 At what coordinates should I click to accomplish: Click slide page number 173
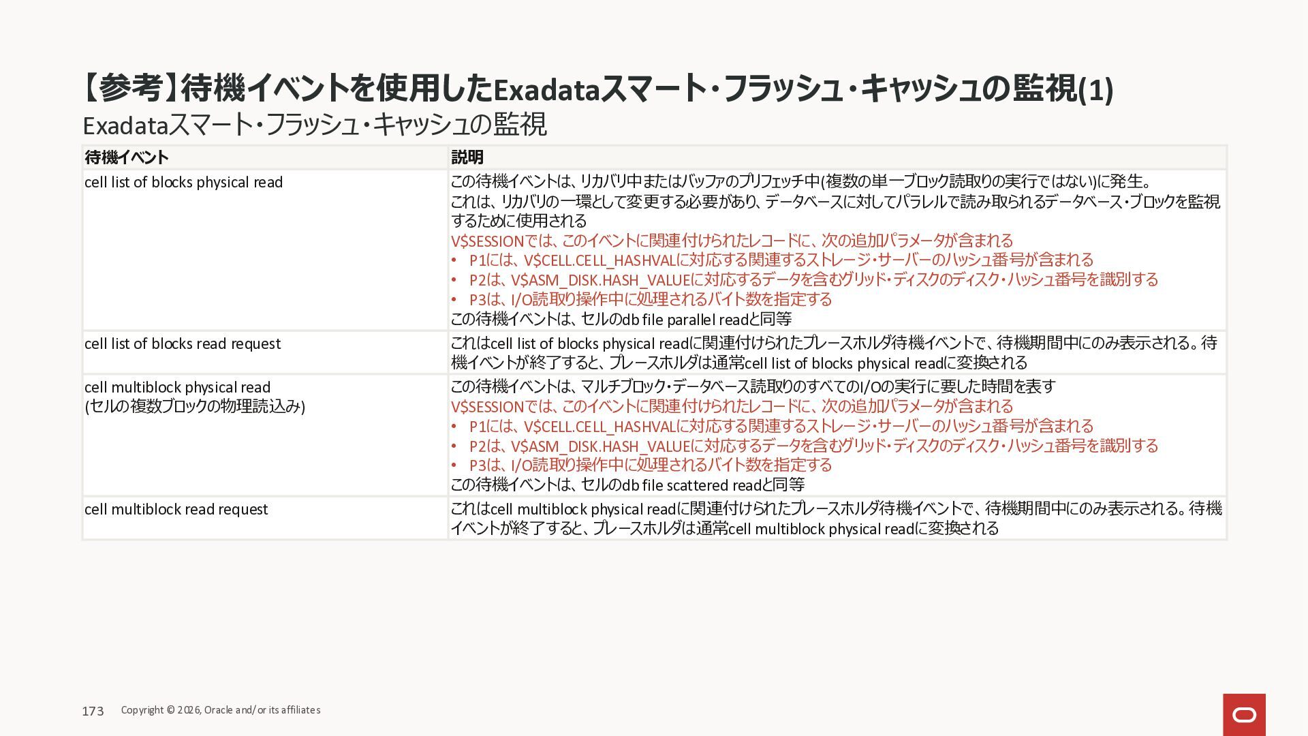tap(93, 711)
